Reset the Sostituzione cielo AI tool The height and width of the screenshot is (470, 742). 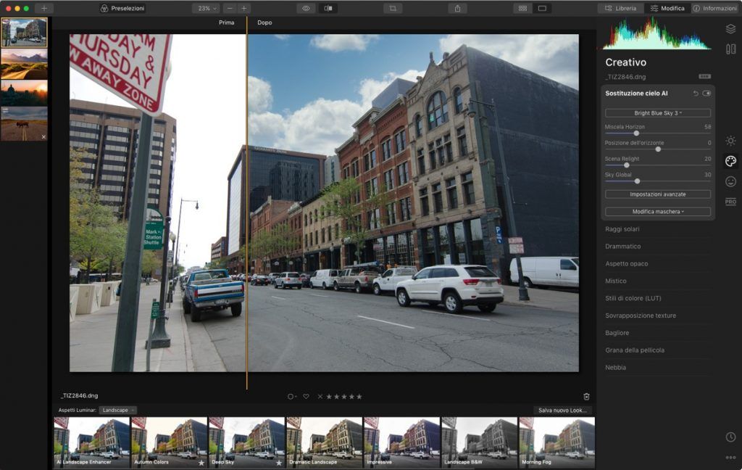pos(696,94)
